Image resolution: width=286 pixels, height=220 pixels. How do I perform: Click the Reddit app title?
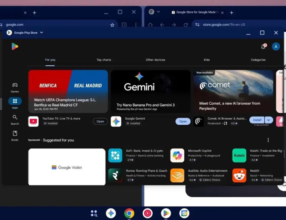[x=254, y=171]
